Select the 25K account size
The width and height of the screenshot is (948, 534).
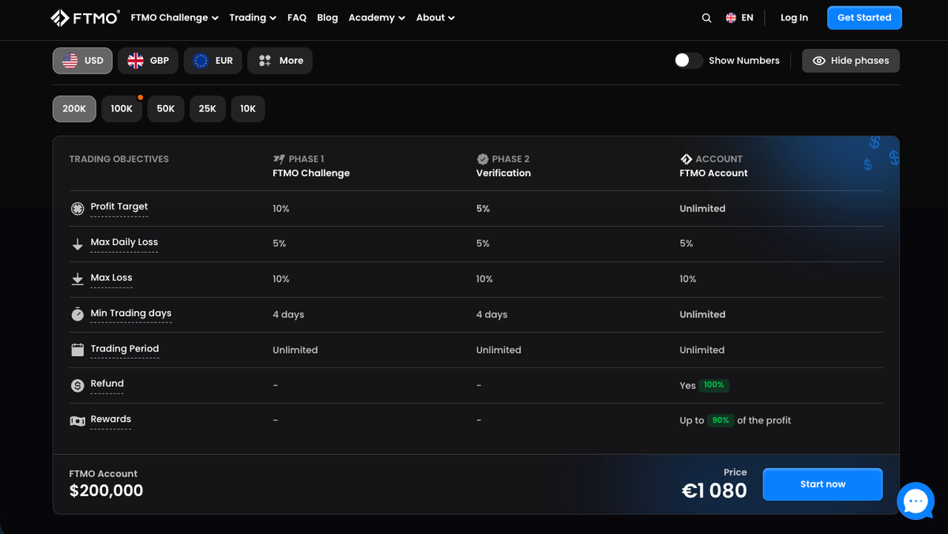coord(208,109)
